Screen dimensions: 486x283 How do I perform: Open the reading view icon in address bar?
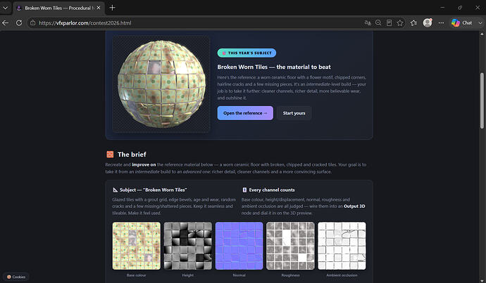(389, 23)
